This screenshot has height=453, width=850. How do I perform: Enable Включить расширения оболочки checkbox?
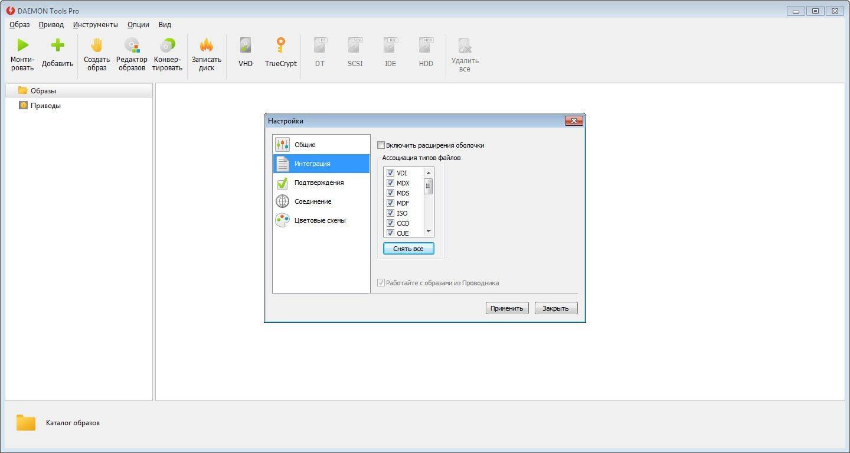381,145
